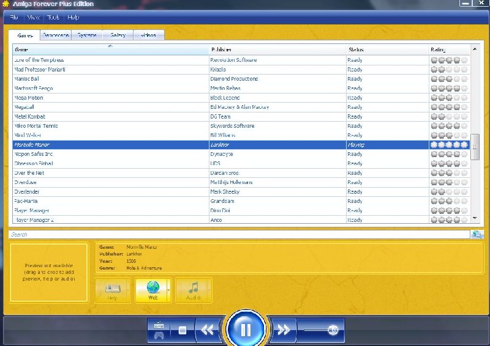Click the rating stars for Mortville Manor
This screenshot has width=490, height=346.
tap(449, 145)
